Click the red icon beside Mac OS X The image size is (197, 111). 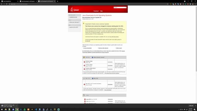pos(84,84)
